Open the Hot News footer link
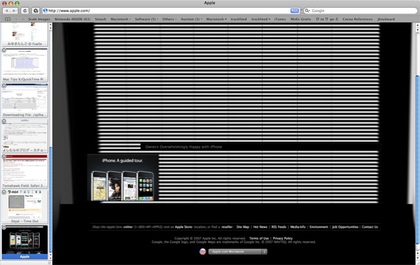Viewport: 420px width, 265px height. pyautogui.click(x=260, y=227)
